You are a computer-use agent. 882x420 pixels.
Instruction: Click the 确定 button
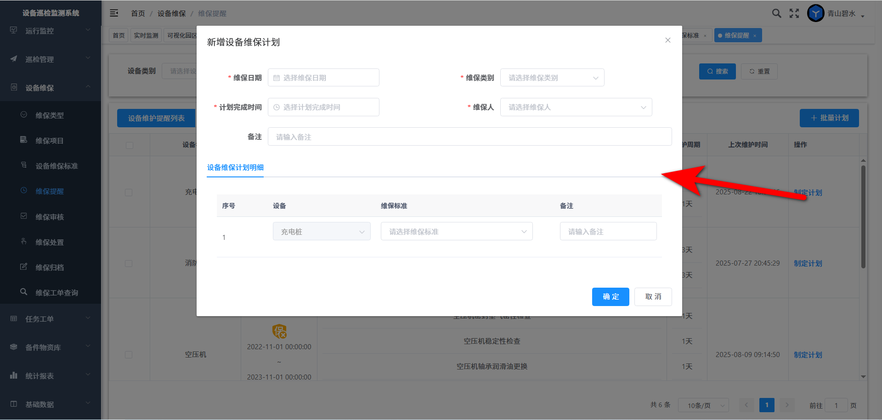coord(610,297)
